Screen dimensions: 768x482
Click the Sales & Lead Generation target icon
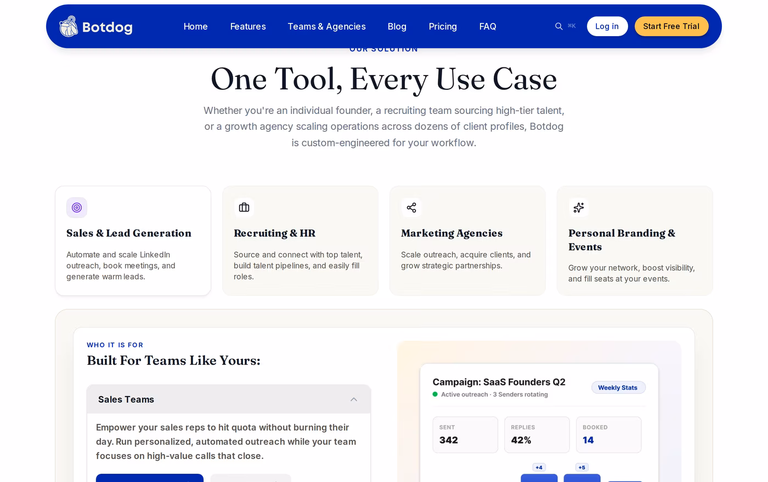tap(77, 208)
